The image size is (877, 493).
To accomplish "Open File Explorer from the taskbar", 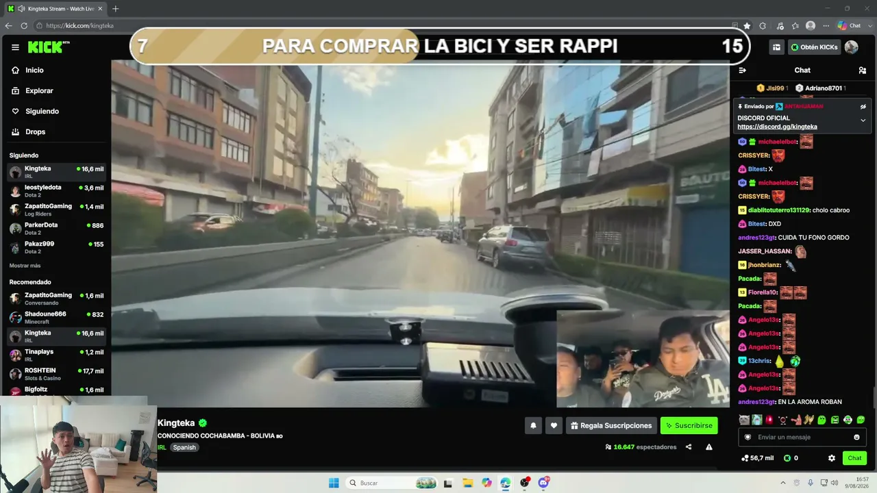I will (467, 483).
